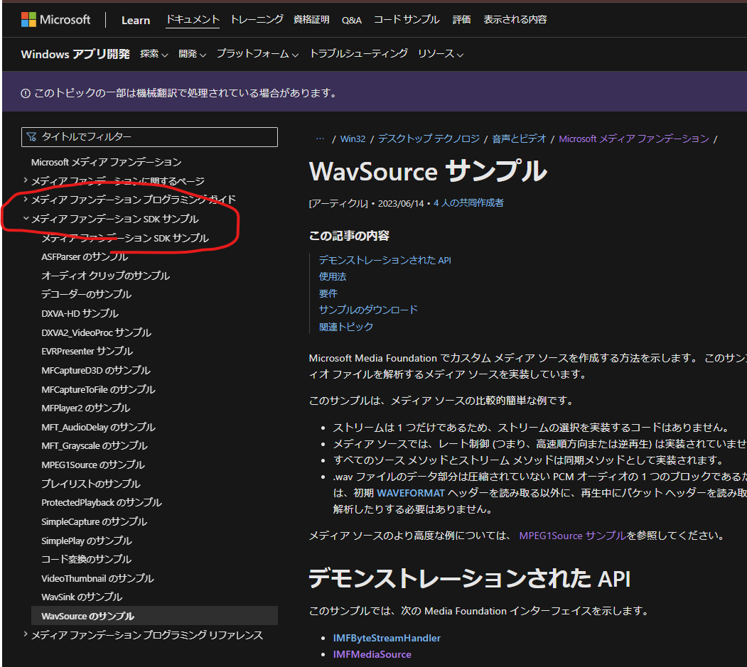Open プレイリストのサンプル

(90, 484)
